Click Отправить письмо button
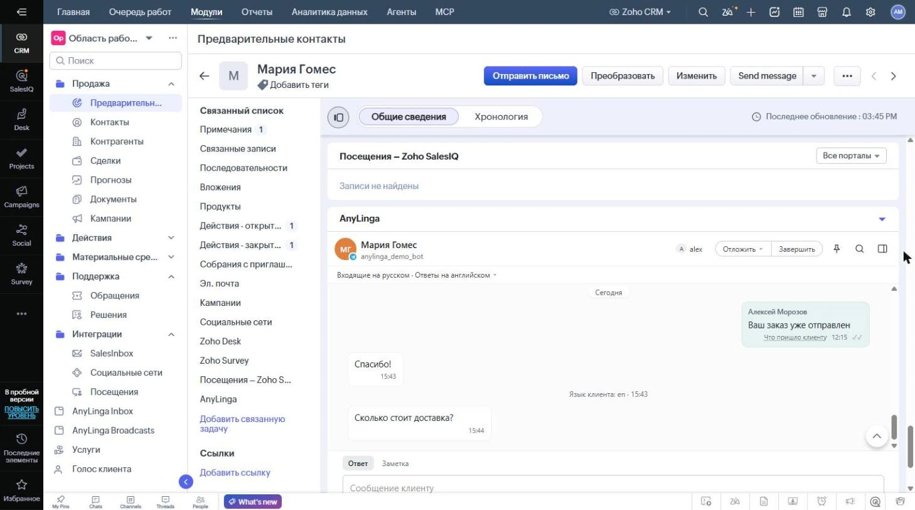The height and width of the screenshot is (510, 915). [530, 76]
